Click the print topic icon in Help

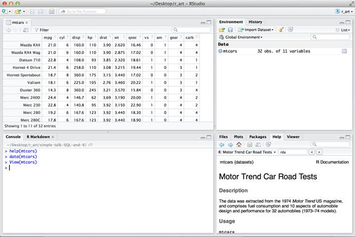(250, 145)
